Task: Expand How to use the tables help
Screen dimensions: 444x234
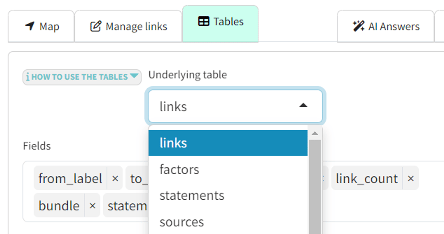Action: click(x=82, y=77)
